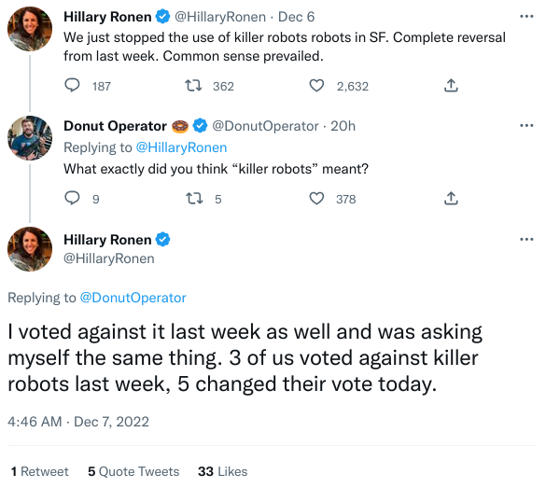Image resolution: width=546 pixels, height=488 pixels.
Task: Open more options on Donut Operator's tweet
Action: pos(526,125)
